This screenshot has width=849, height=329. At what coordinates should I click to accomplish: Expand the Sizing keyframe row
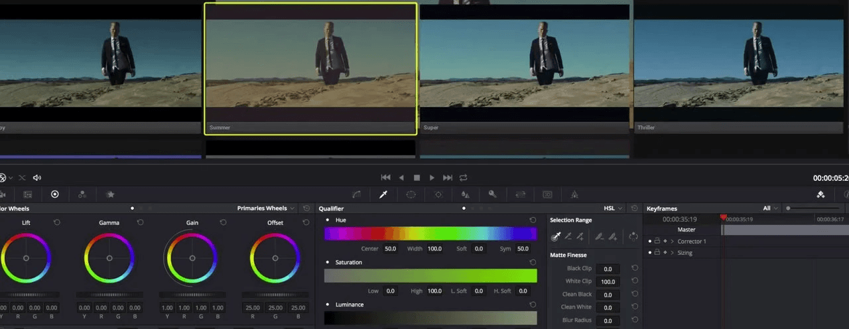(x=672, y=252)
